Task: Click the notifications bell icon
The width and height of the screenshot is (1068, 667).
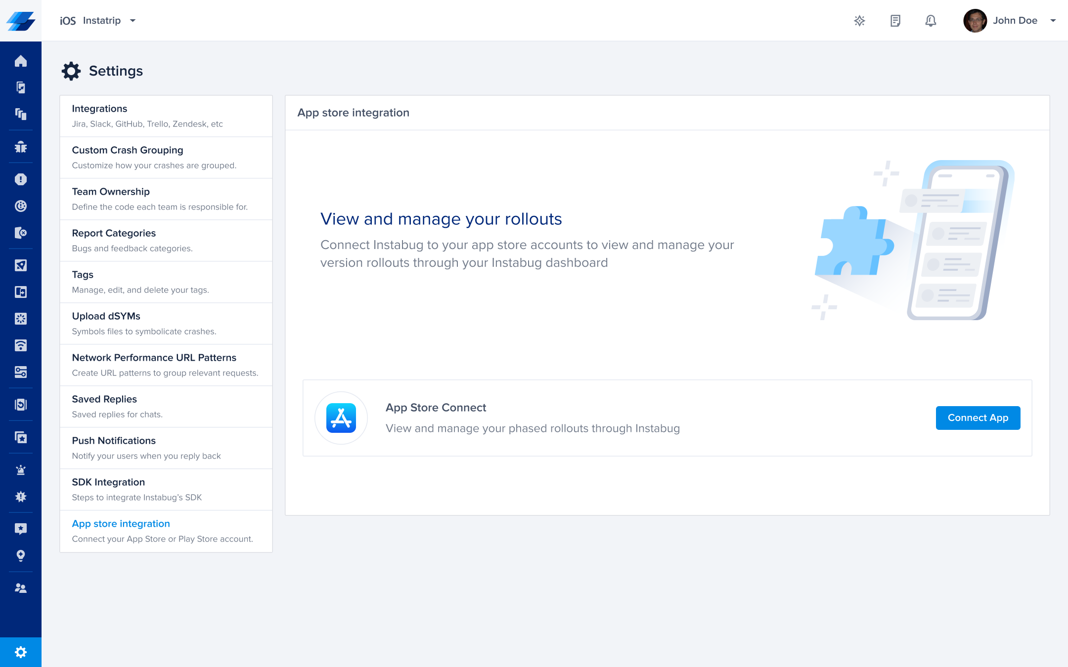Action: point(931,20)
